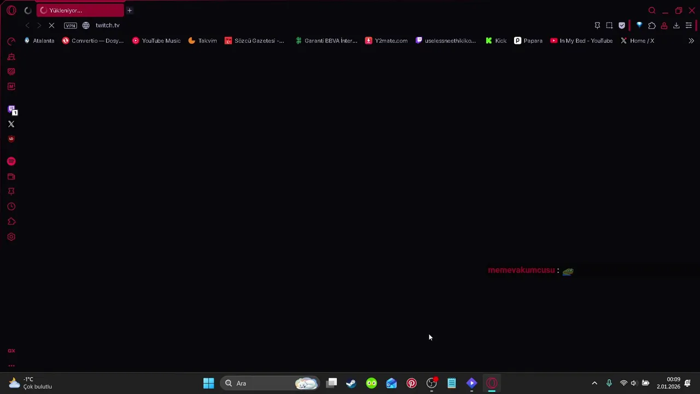
Task: Launch Pinterest from taskbar
Action: click(x=411, y=383)
